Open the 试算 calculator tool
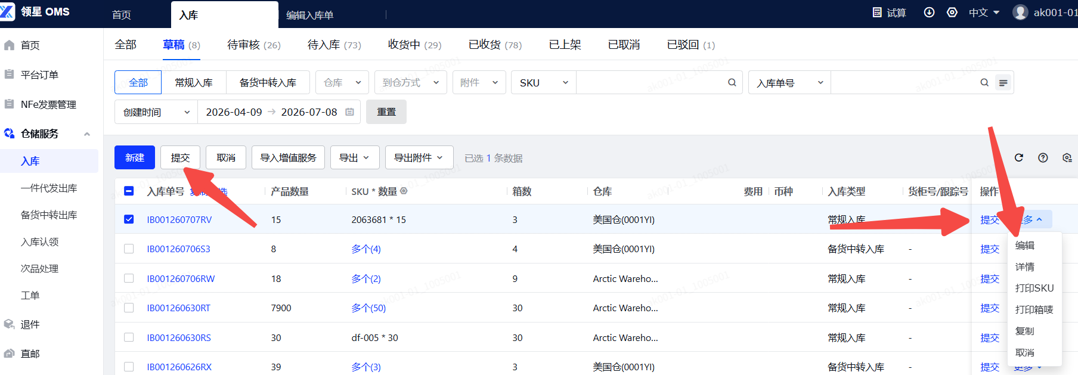Image resolution: width=1078 pixels, height=375 pixels. coord(889,13)
